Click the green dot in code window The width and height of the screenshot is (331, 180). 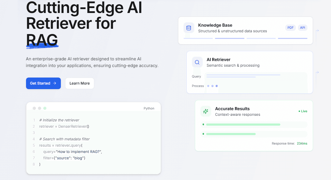(45, 108)
